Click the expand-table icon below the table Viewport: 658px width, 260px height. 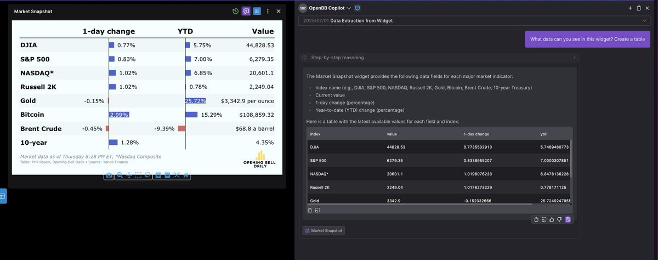(x=317, y=210)
